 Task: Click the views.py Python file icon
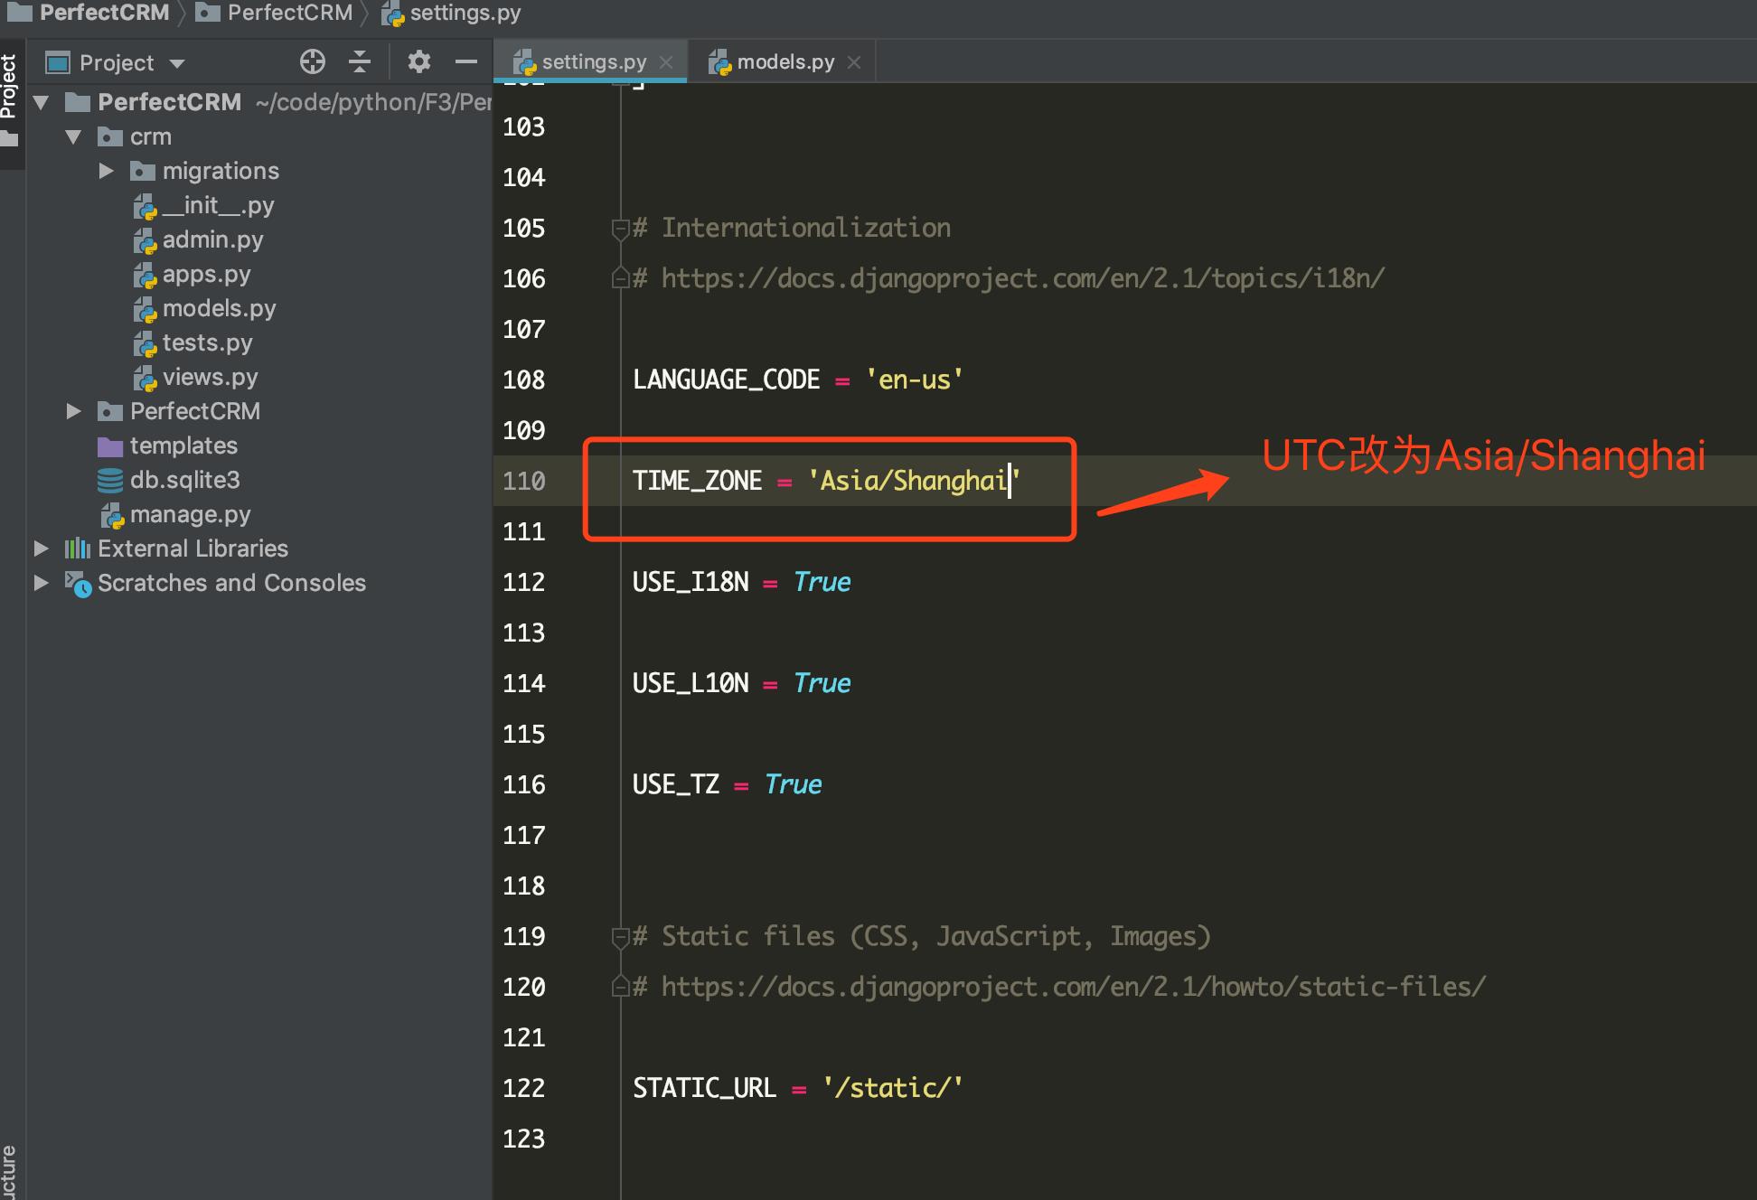pyautogui.click(x=145, y=378)
